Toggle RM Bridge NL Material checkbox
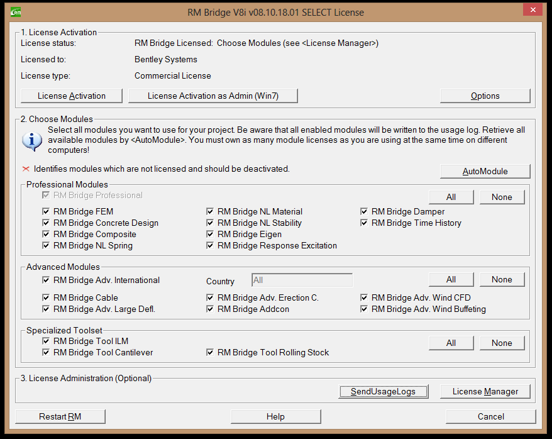This screenshot has width=552, height=439. (x=210, y=211)
